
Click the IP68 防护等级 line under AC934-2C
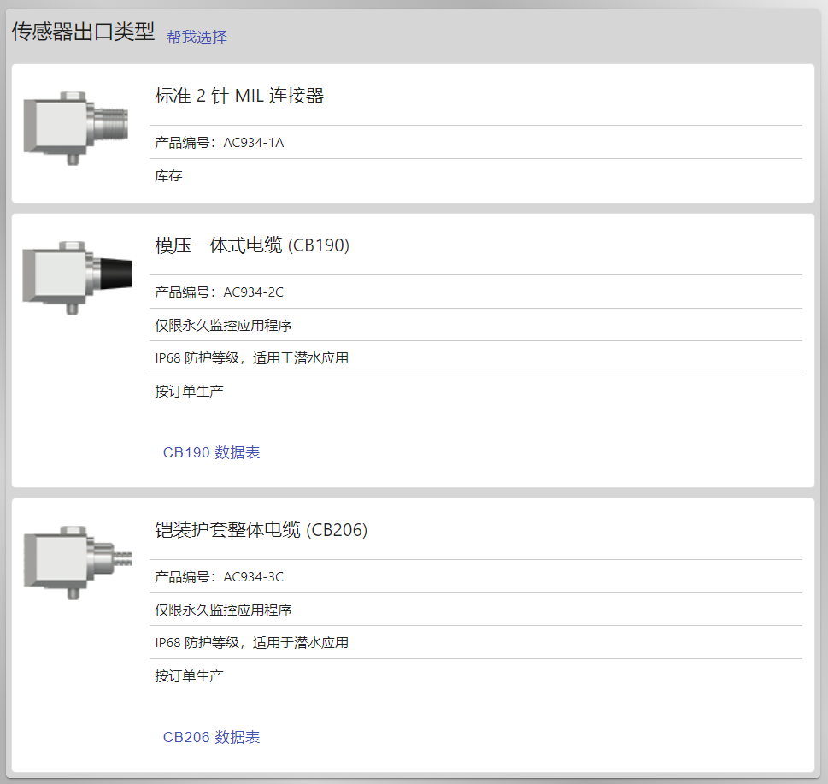(251, 358)
